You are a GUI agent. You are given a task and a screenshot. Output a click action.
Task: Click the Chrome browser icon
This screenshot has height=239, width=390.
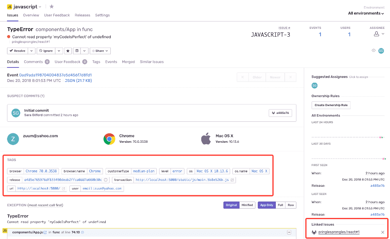109,138
